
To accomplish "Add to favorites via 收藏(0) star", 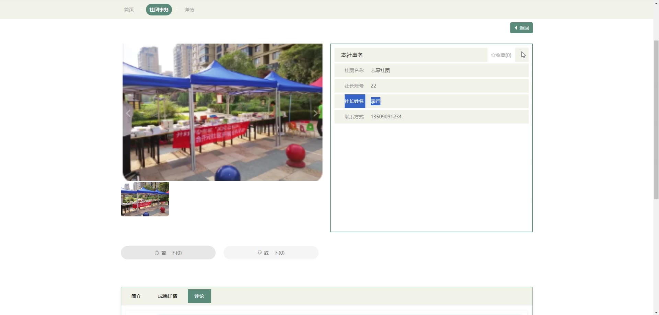I will point(501,55).
